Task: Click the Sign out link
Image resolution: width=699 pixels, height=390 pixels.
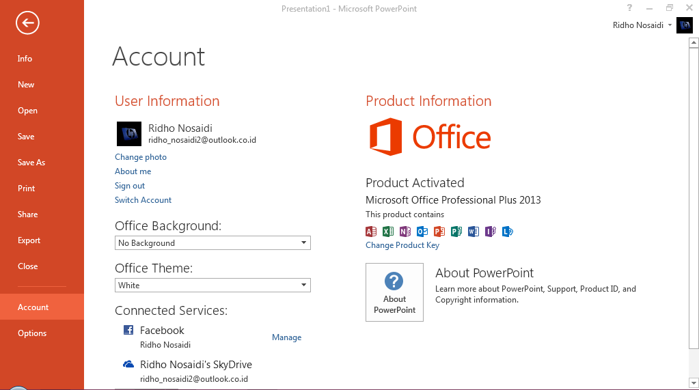Action: coord(130,185)
